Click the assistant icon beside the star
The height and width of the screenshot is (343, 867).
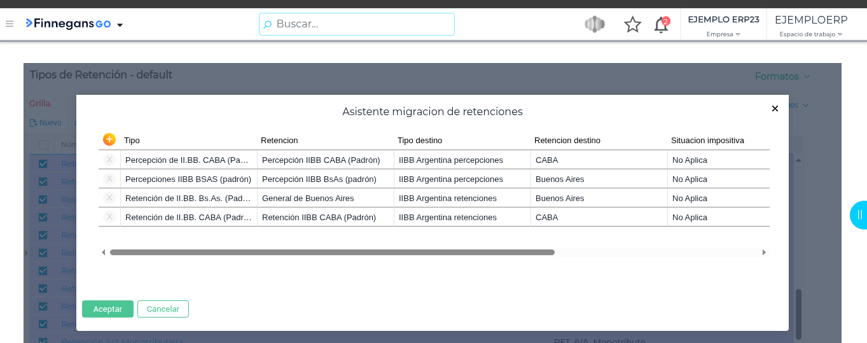[594, 25]
